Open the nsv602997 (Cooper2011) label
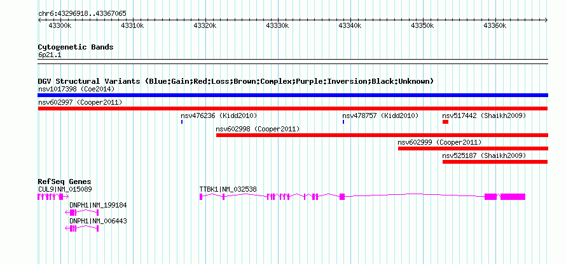 [80, 102]
